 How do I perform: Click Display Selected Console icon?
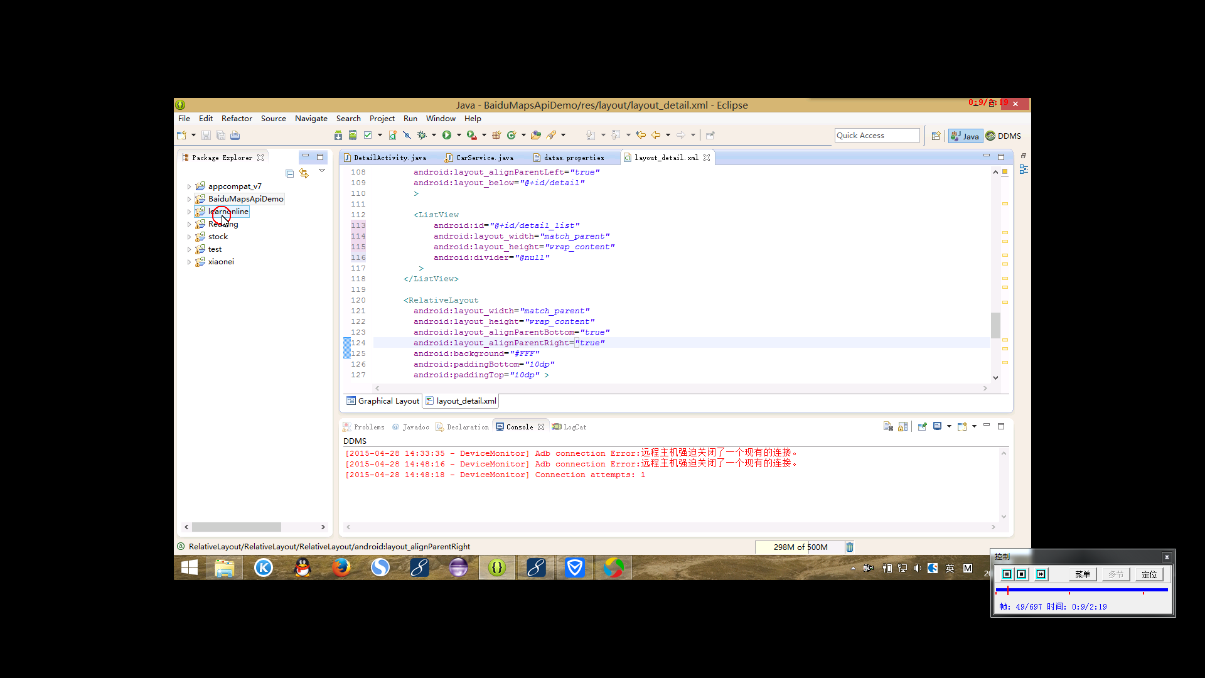pos(937,426)
